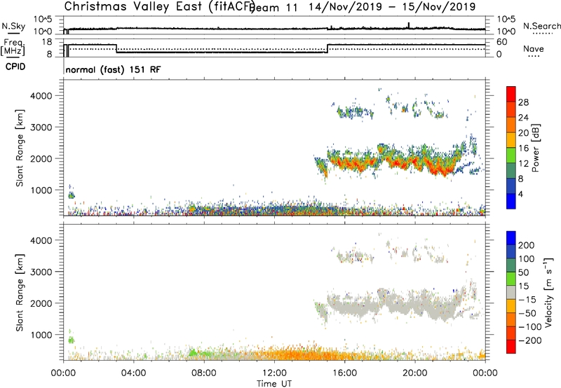Click the 'Slant Range [km]' label of the power panel

coord(20,148)
